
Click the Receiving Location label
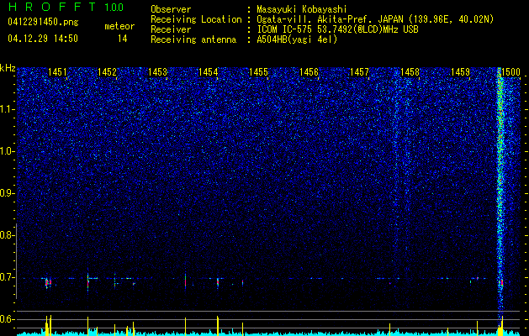[196, 19]
